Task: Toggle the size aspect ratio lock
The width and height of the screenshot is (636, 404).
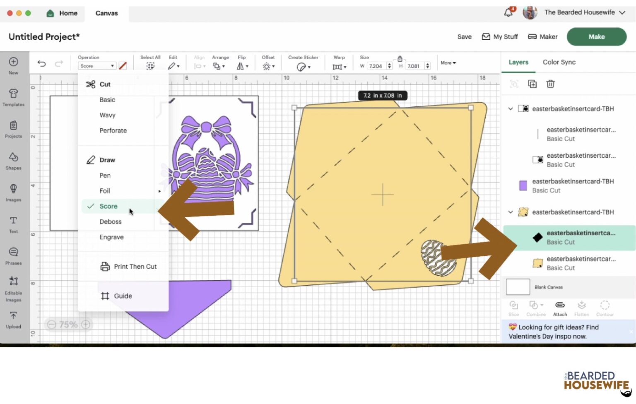Action: (400, 59)
